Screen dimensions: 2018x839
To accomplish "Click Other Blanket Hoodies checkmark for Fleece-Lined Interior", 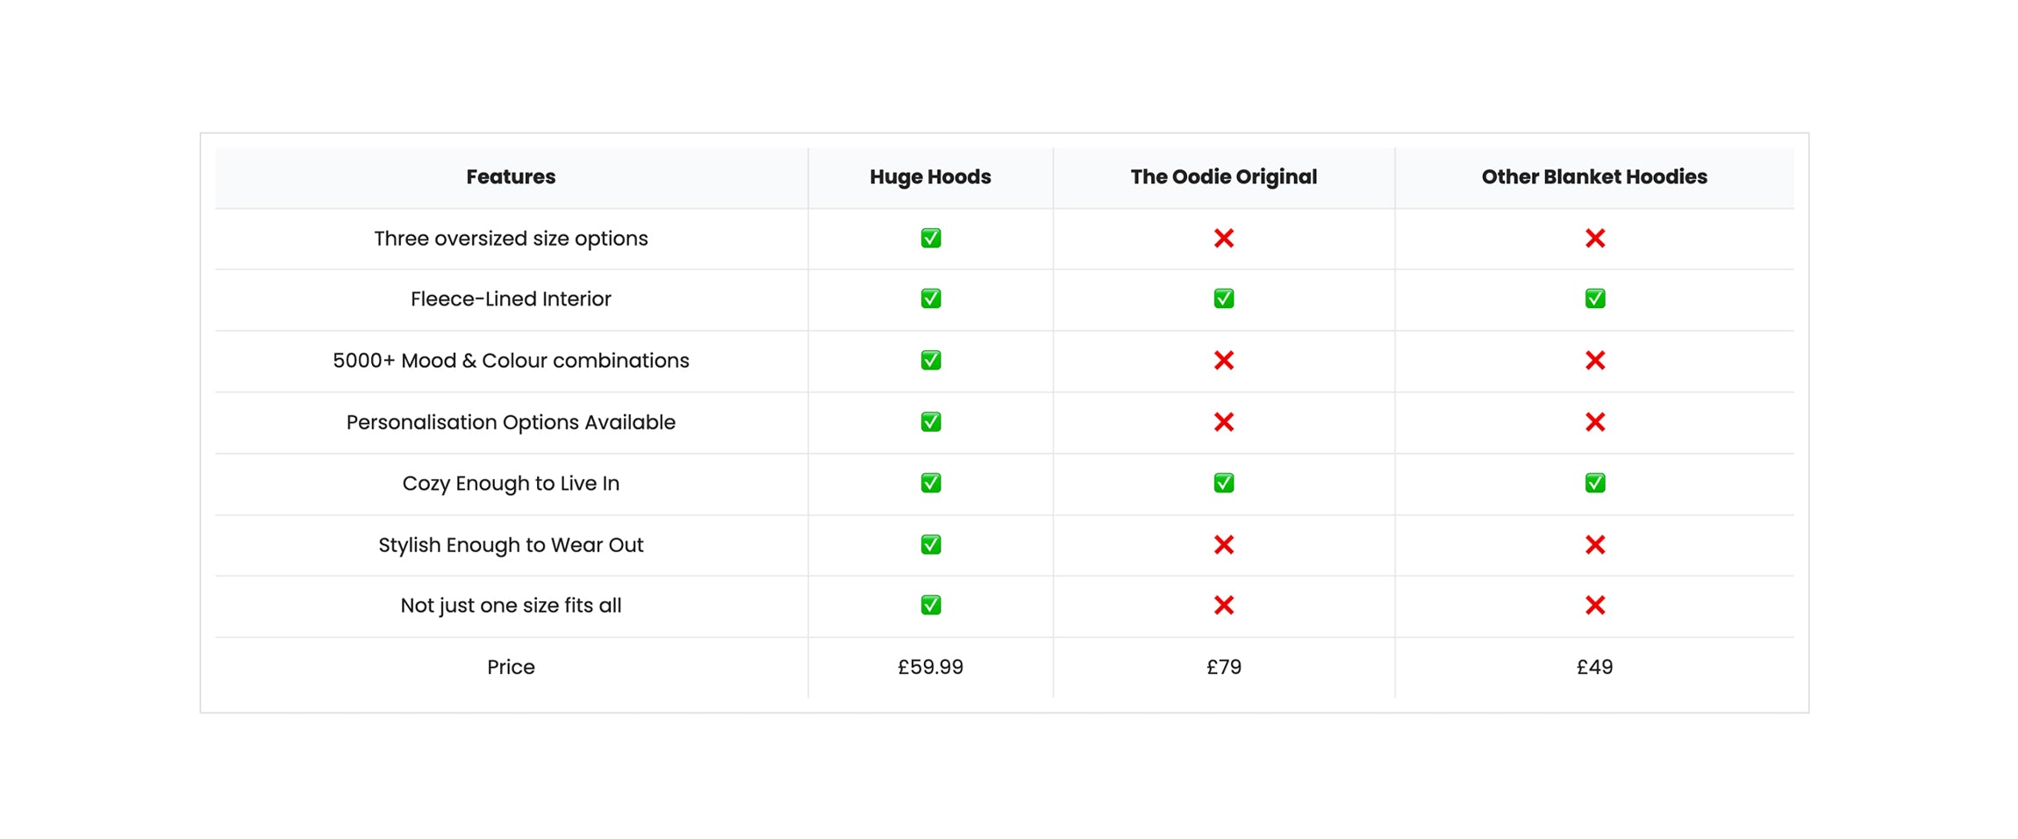I will (x=1594, y=298).
